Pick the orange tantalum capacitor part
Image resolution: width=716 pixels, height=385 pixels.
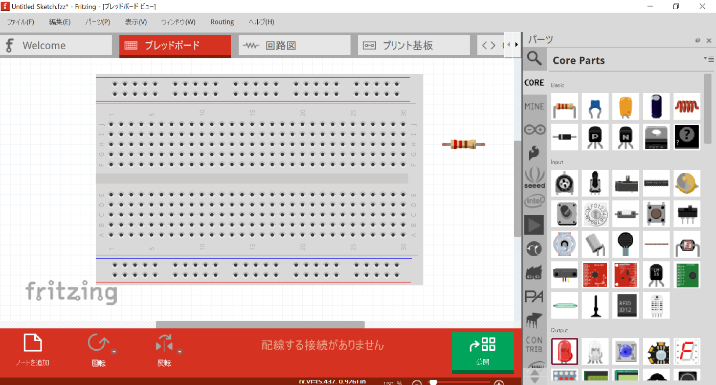tap(626, 106)
